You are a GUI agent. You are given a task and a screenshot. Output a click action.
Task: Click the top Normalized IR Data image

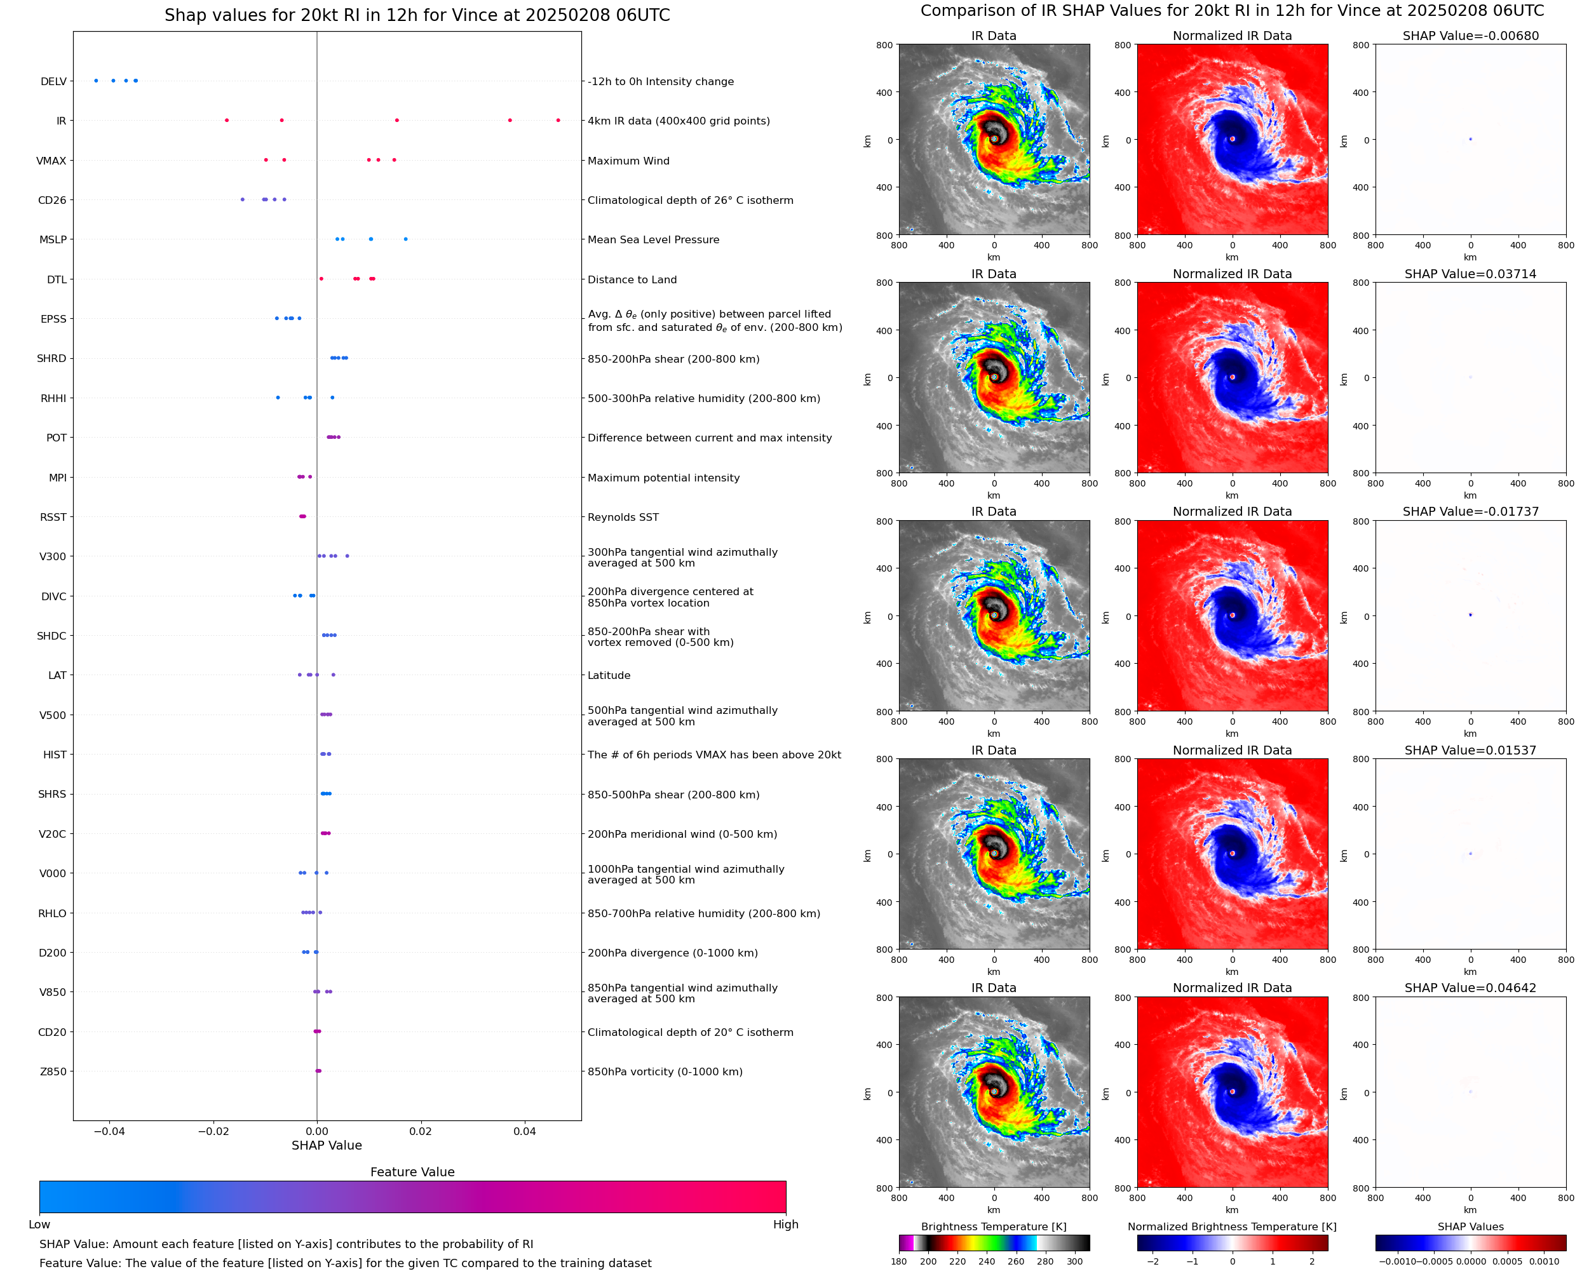[x=1232, y=140]
